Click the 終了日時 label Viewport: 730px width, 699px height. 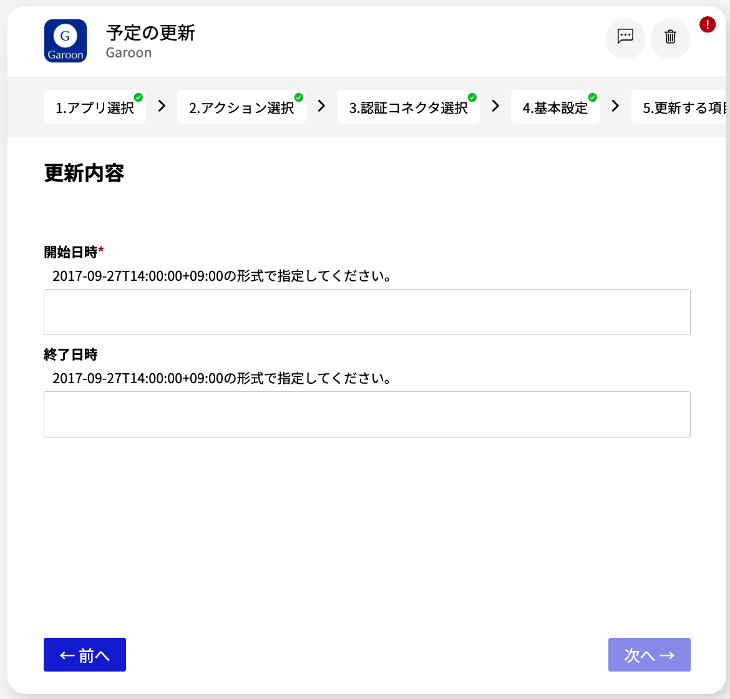pos(71,354)
